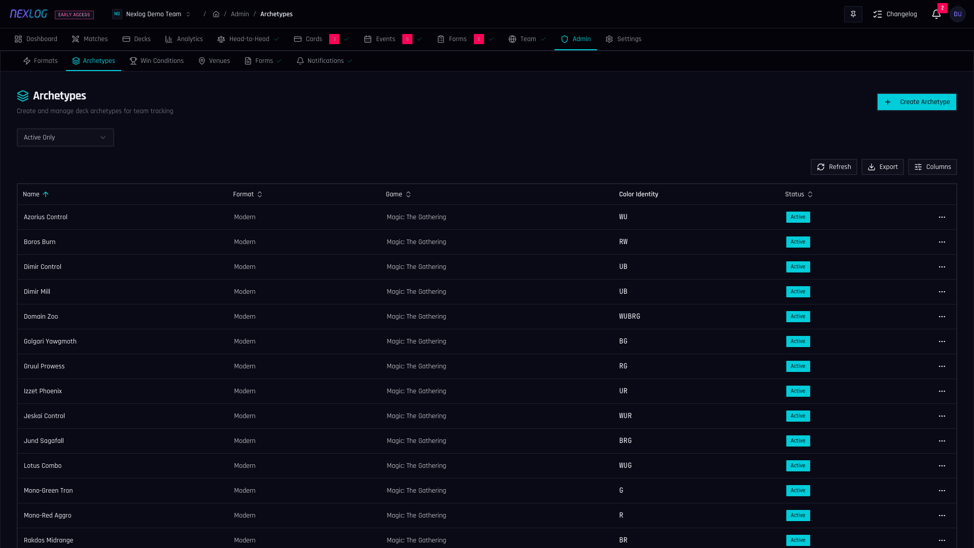Open the notifications bell icon
The height and width of the screenshot is (548, 974).
[x=936, y=14]
